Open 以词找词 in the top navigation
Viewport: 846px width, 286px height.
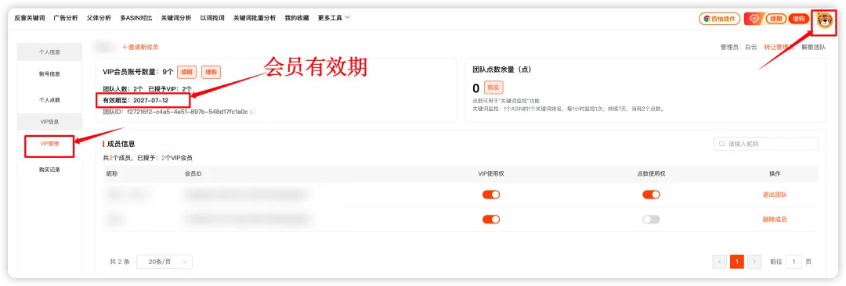pyautogui.click(x=212, y=18)
